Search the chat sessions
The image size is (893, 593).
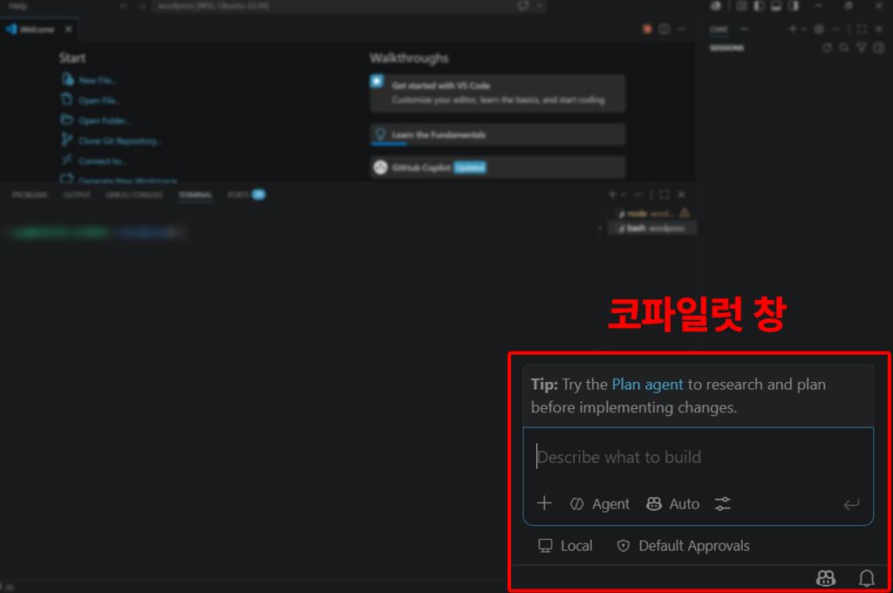pos(844,48)
